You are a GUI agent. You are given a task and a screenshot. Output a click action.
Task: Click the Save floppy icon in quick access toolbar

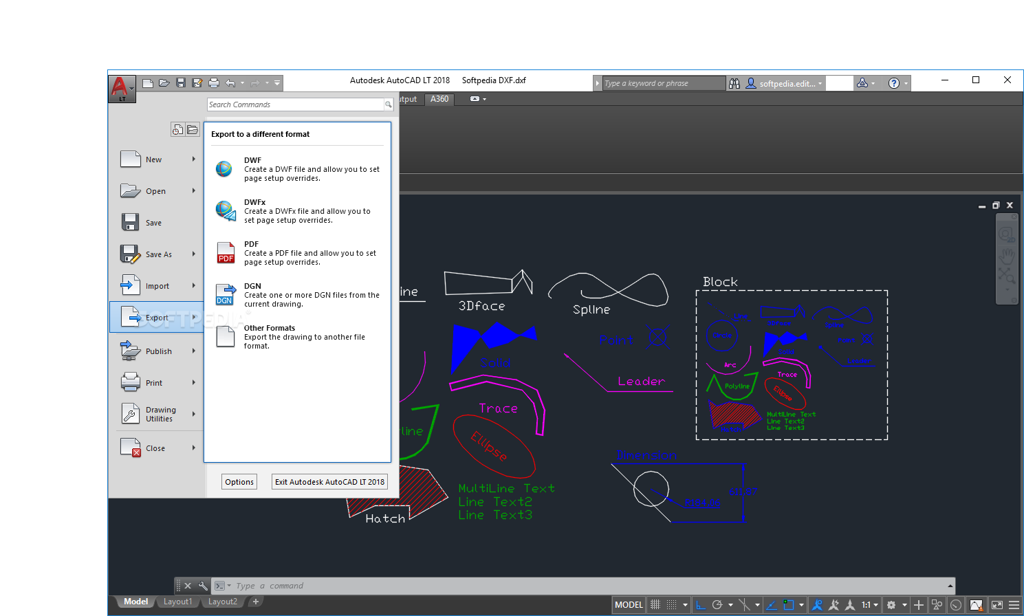pos(181,83)
